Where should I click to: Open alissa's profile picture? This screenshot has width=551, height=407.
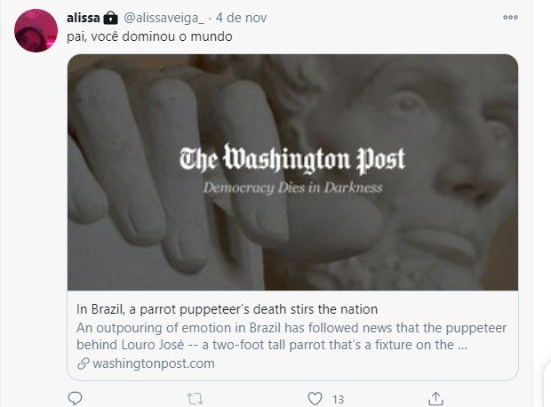(36, 30)
